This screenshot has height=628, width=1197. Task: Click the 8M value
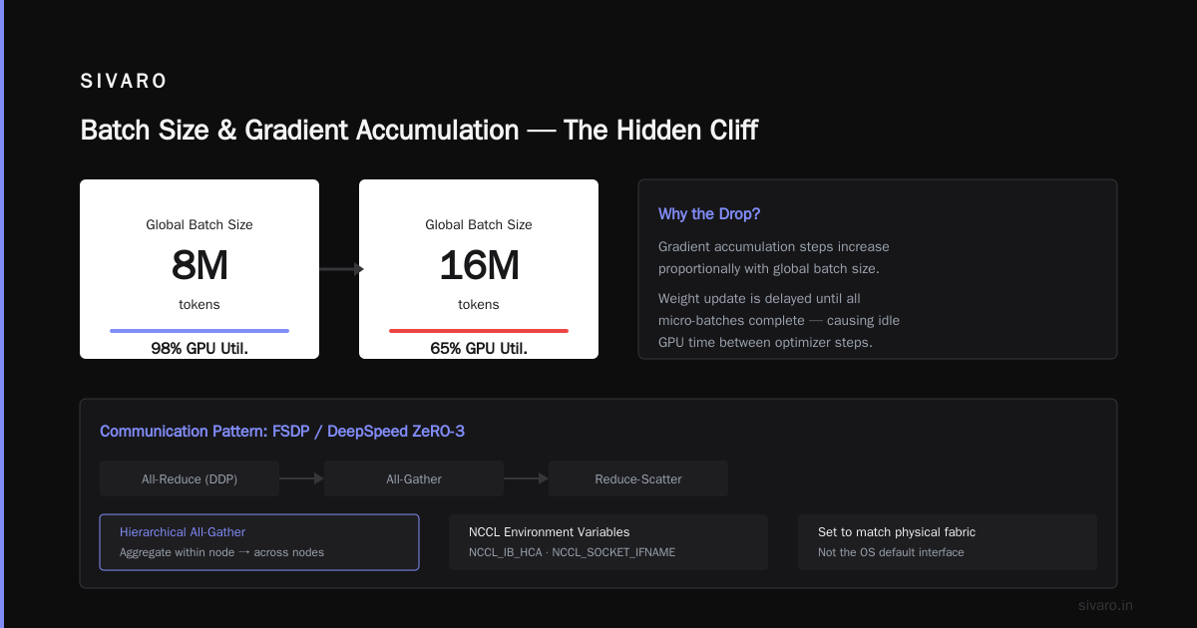(199, 265)
